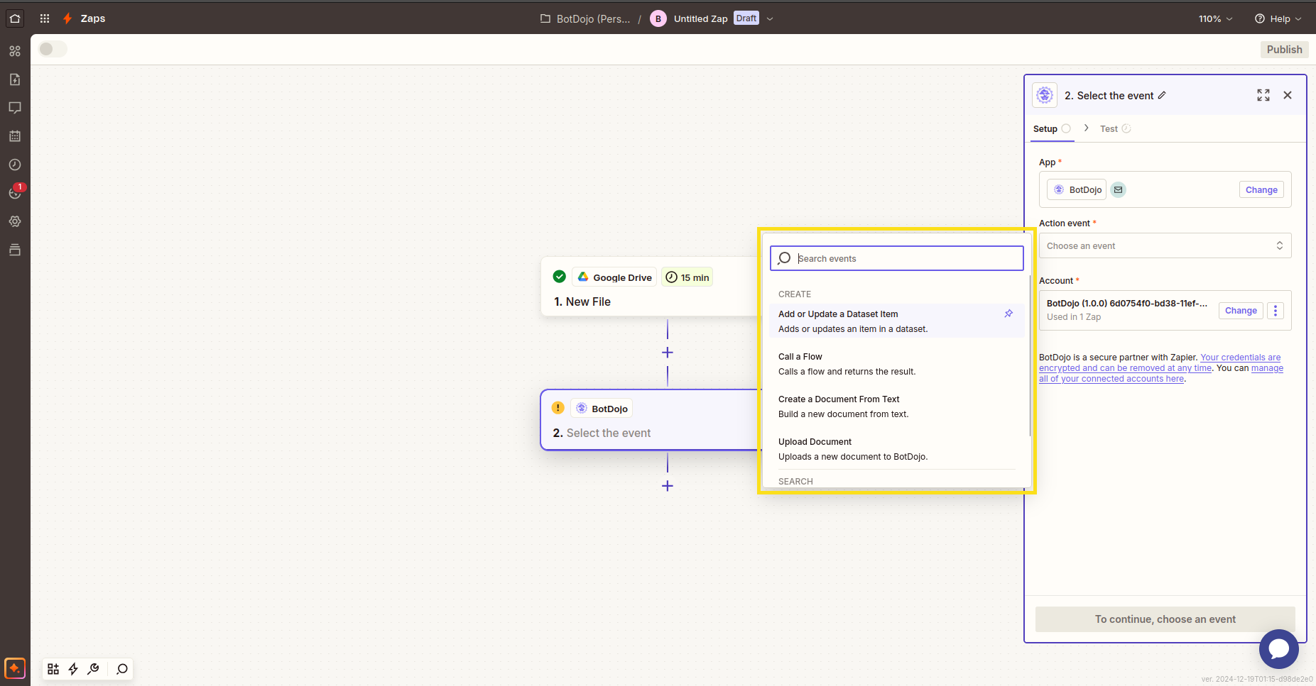The image size is (1316, 686).
Task: Open the Zapier home icon in the header
Action: [15, 18]
